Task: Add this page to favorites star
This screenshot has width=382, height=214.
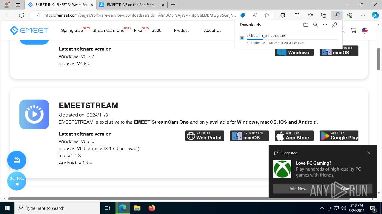Action: click(x=267, y=15)
